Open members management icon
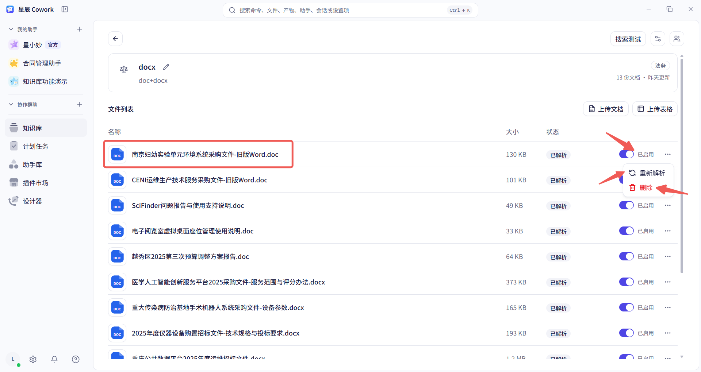The image size is (701, 372). click(x=677, y=39)
